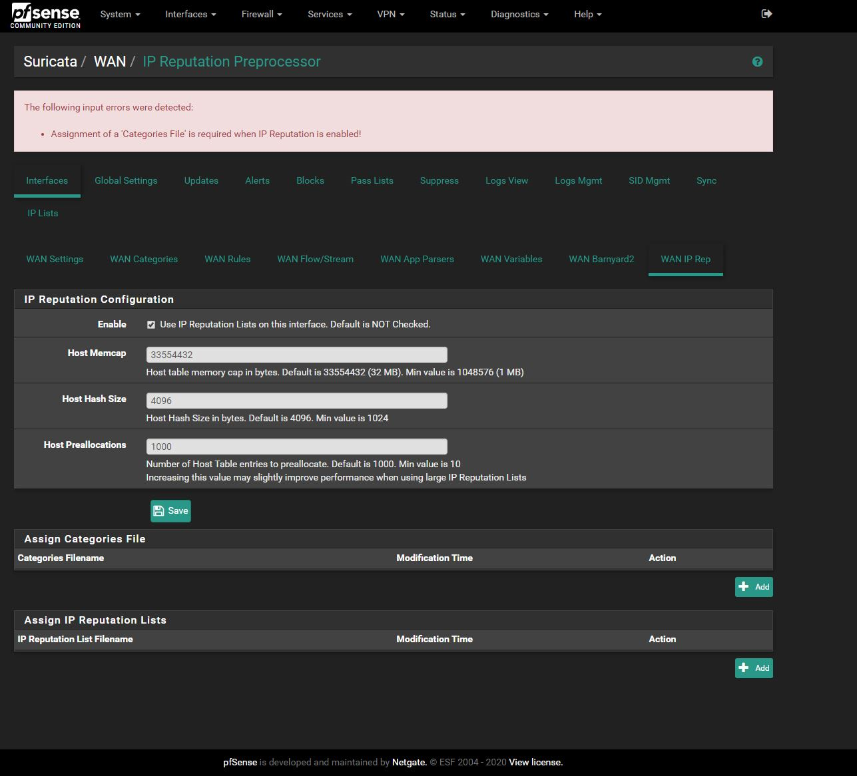Switch to the IP Lists tab
This screenshot has width=857, height=776.
43,213
